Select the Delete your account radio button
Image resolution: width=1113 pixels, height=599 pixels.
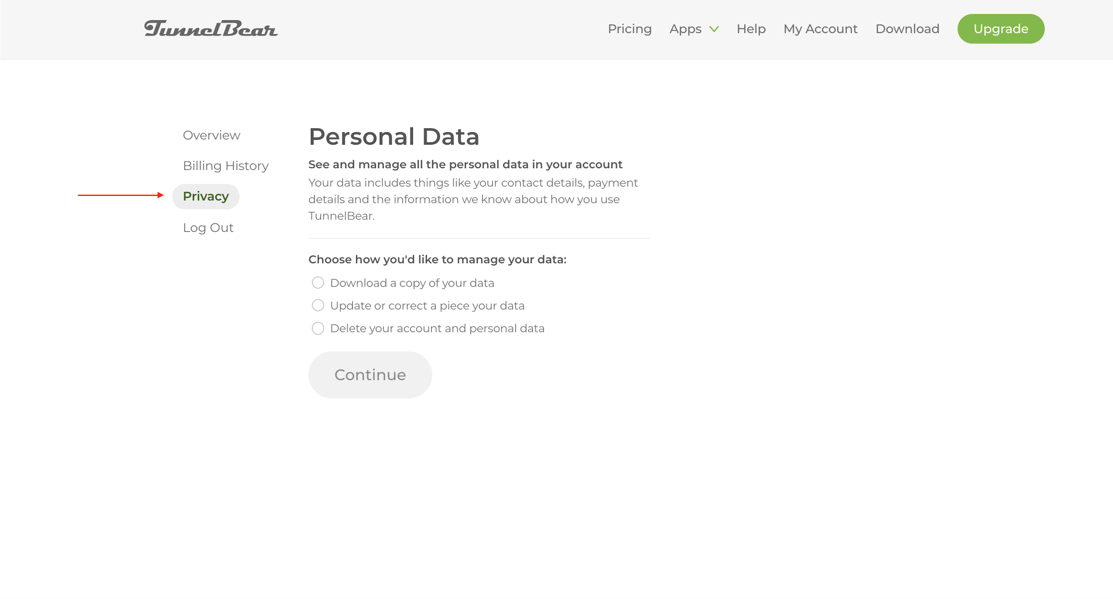pos(318,329)
